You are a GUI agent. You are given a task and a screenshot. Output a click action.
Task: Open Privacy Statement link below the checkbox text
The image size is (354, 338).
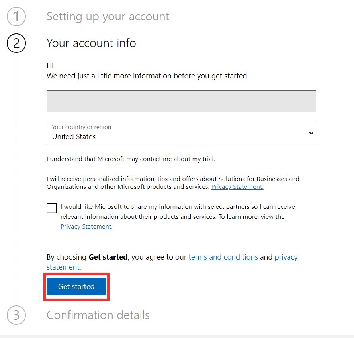(86, 227)
